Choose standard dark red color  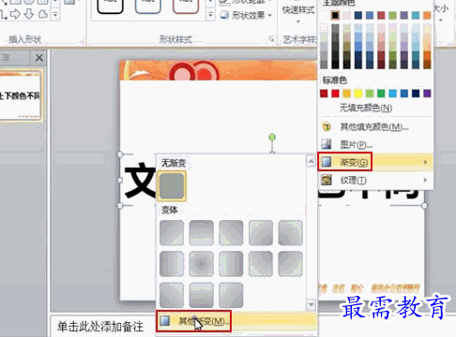(x=324, y=94)
